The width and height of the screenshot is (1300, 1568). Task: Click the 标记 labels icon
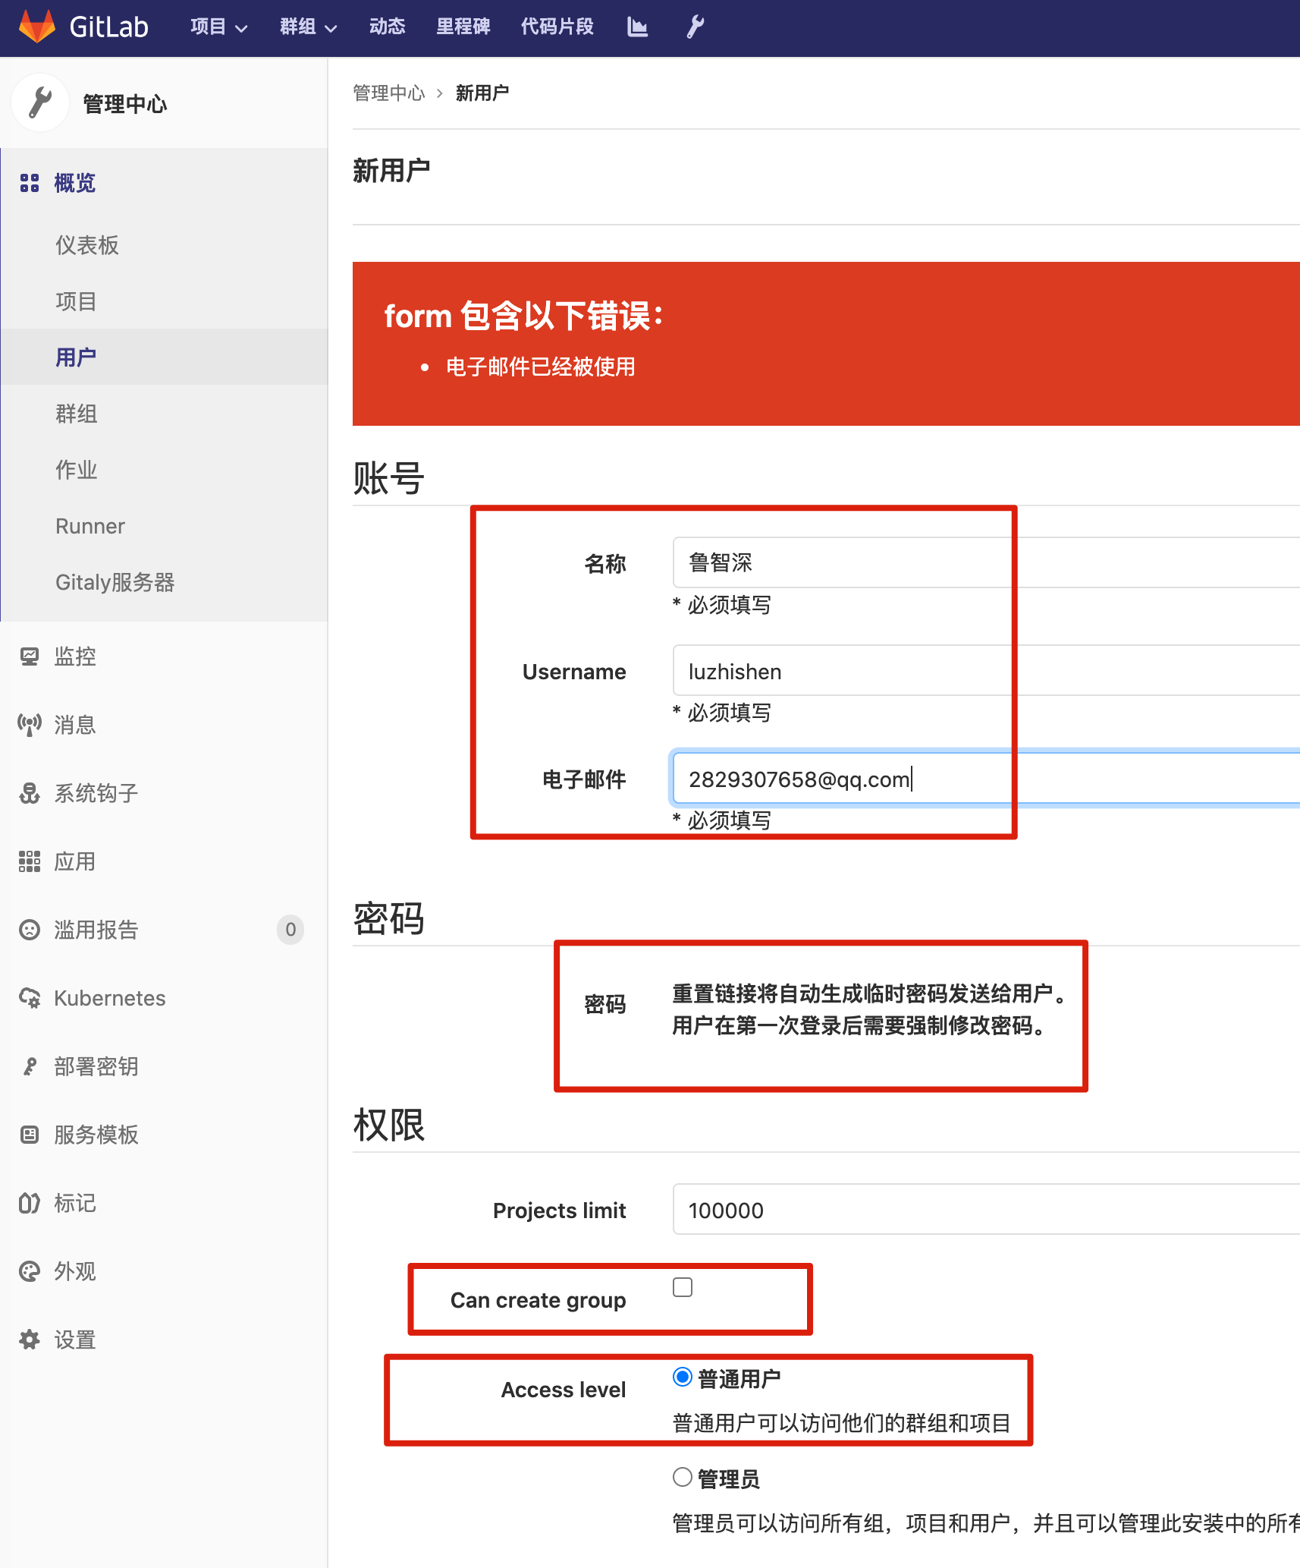[x=30, y=1203]
